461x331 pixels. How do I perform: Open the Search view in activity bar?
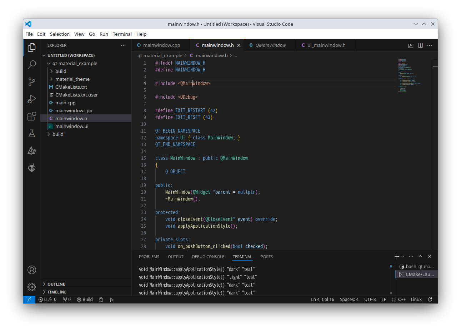point(32,64)
